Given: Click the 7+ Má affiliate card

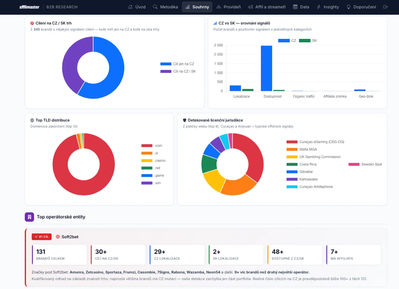Looking at the screenshot, I should (354, 255).
